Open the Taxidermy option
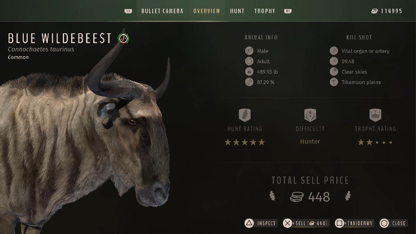 pos(355,223)
